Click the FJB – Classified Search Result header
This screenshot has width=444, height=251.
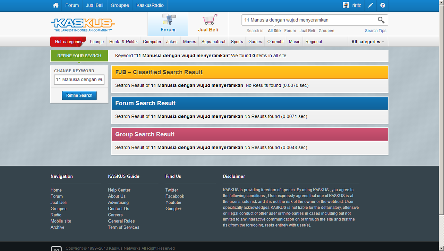pyautogui.click(x=250, y=72)
